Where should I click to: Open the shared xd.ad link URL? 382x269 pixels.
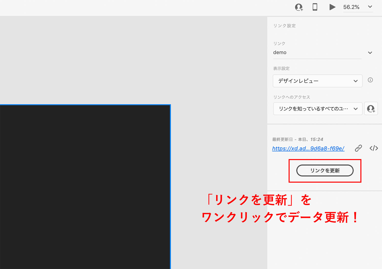(308, 148)
